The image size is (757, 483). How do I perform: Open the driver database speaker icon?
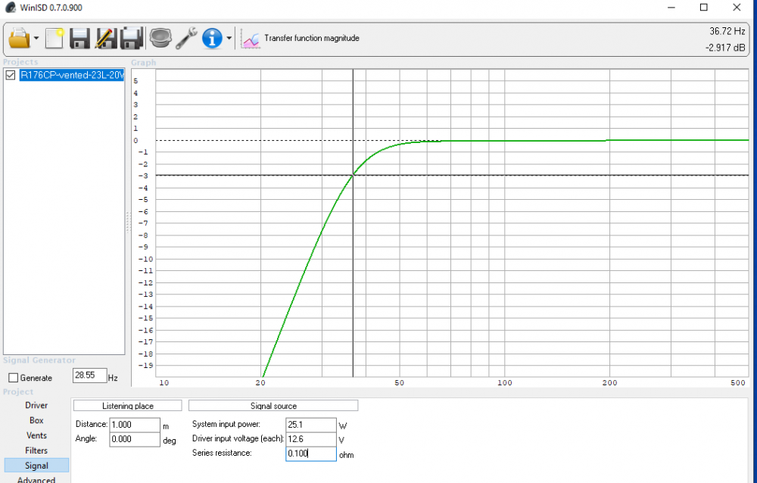coord(160,38)
